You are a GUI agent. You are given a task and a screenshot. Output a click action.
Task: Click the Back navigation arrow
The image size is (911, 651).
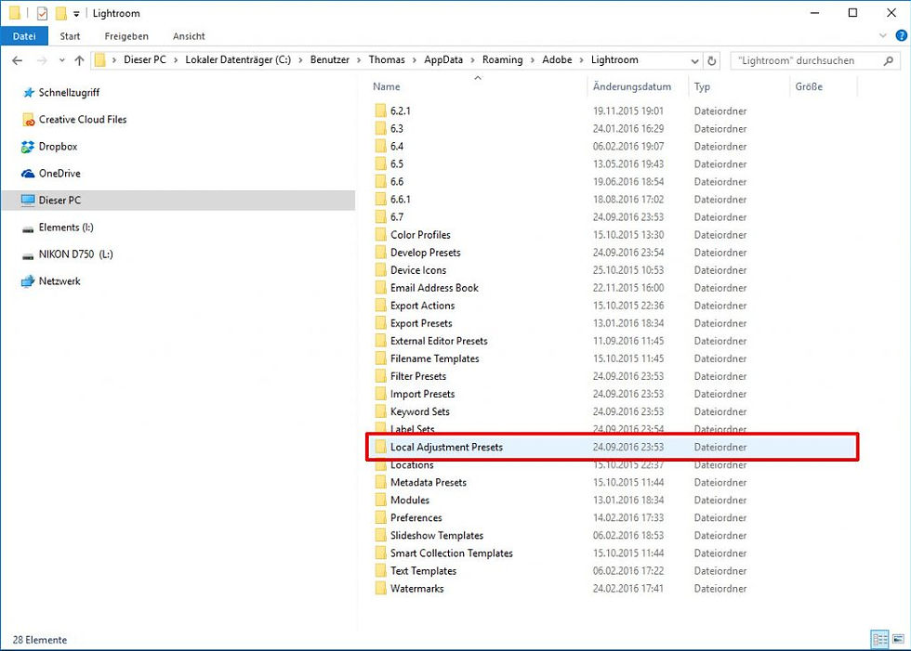click(18, 60)
